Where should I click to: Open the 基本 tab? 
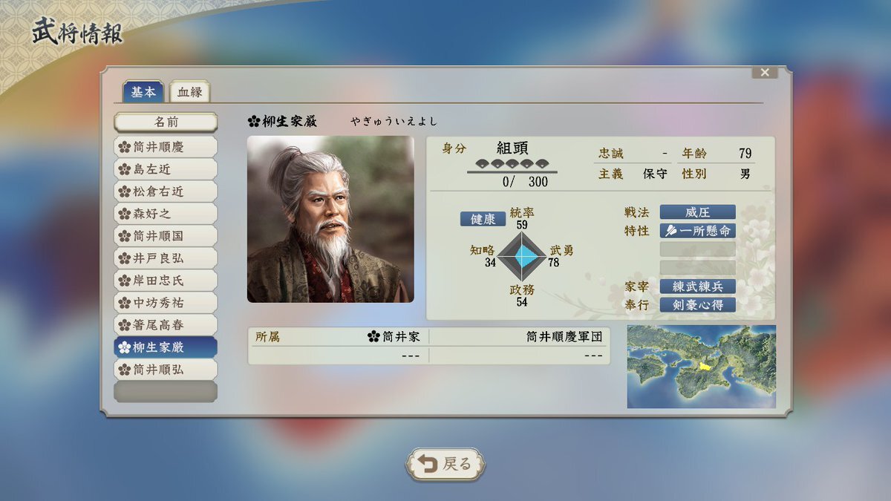click(x=143, y=92)
